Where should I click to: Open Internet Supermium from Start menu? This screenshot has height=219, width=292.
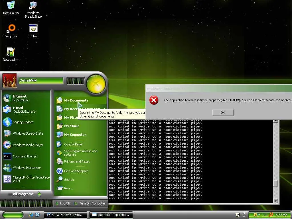[x=26, y=98]
